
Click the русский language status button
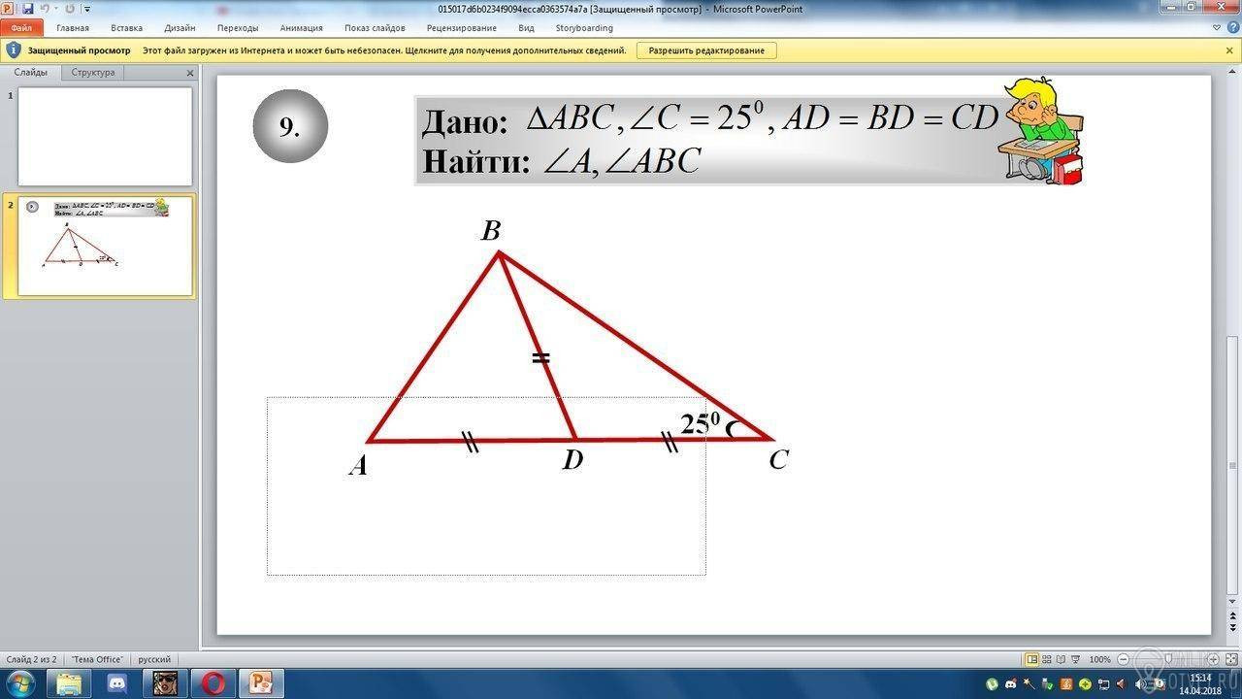click(154, 659)
